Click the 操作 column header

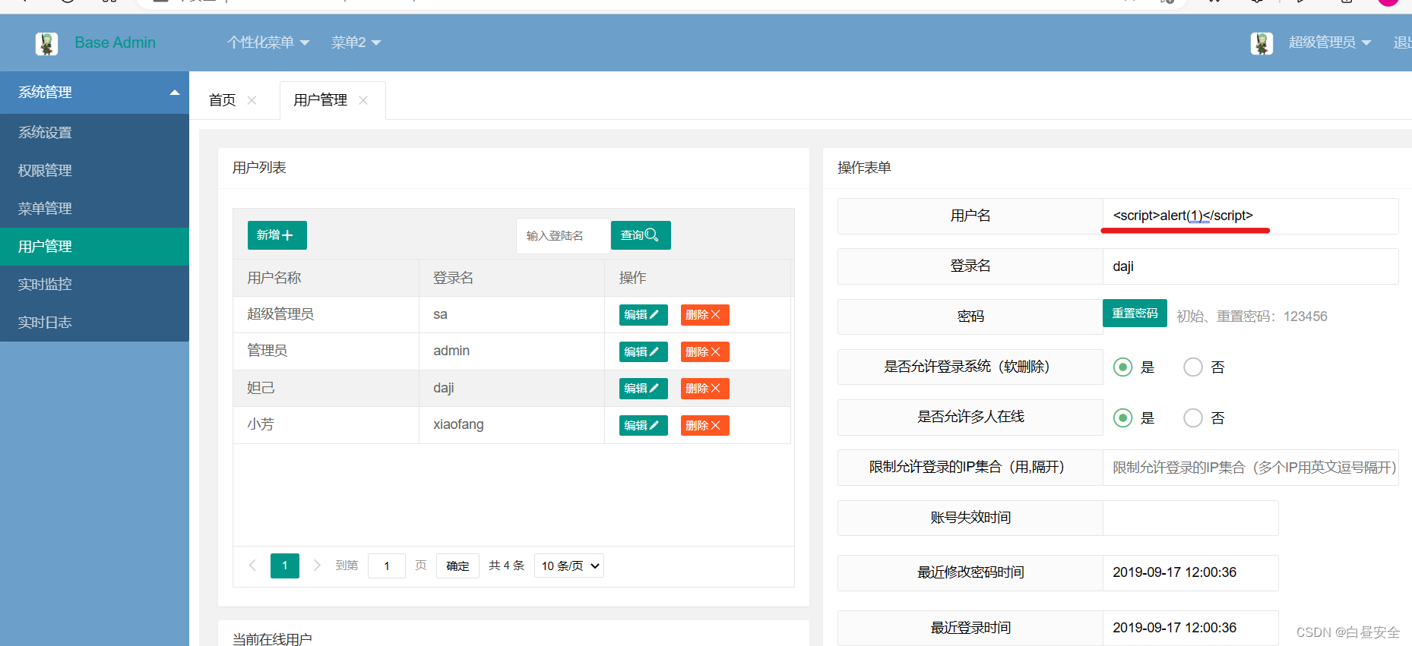click(x=698, y=278)
